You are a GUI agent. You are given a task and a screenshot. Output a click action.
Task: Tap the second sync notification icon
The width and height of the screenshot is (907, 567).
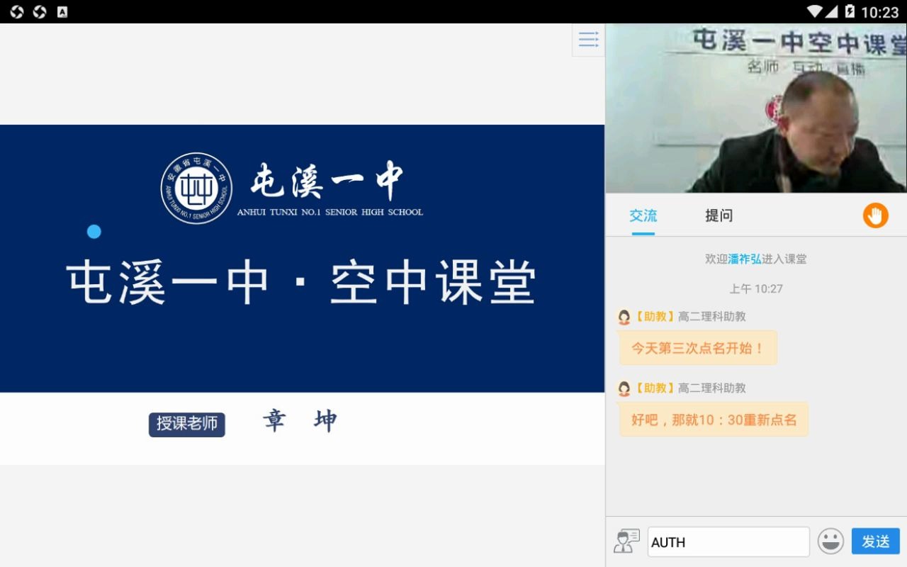[x=40, y=11]
